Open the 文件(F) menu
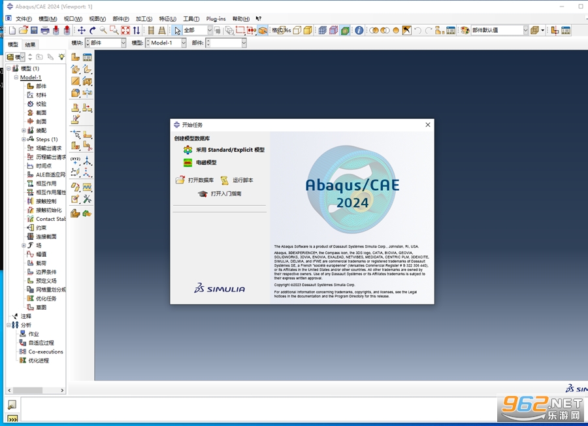Screen dimensions: 588x426 click(x=24, y=19)
